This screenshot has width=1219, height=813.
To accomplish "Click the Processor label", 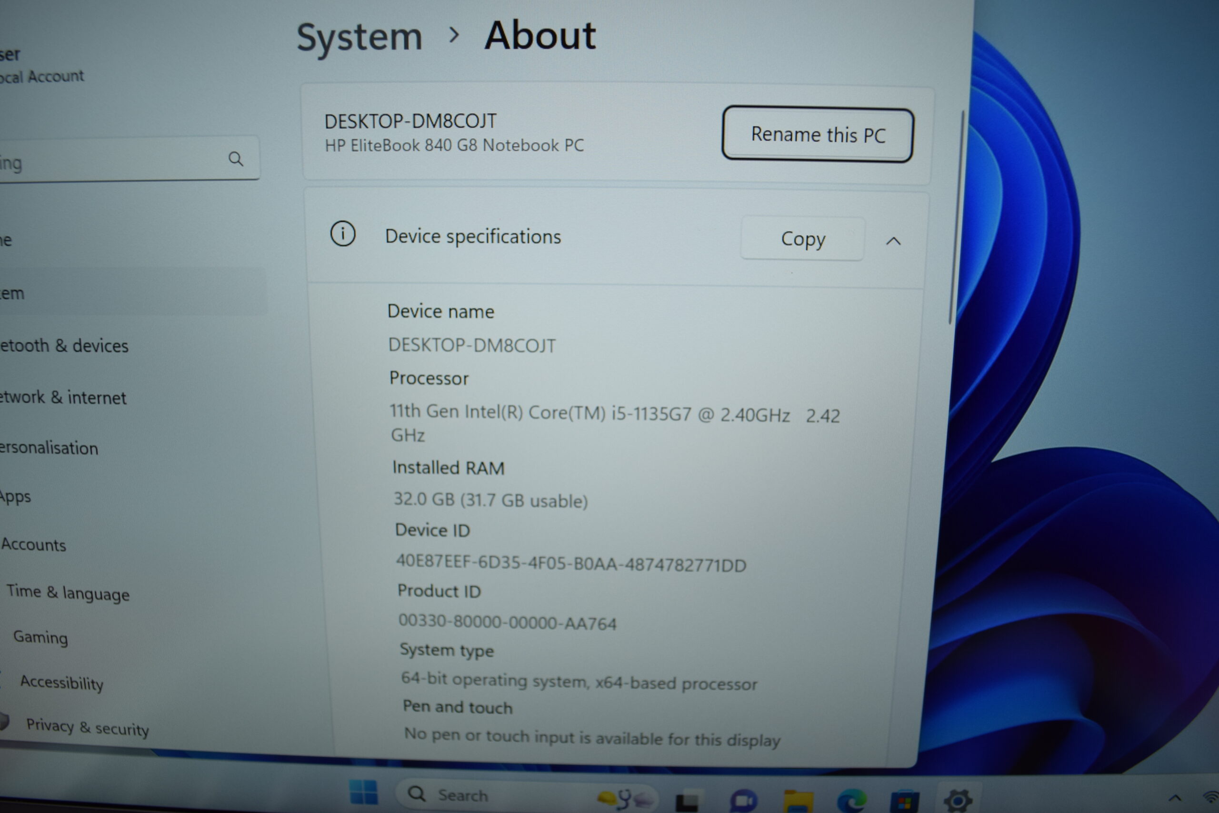I will tap(429, 379).
